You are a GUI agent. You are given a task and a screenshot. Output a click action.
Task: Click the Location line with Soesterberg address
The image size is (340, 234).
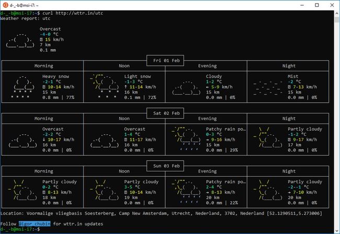tap(161, 213)
